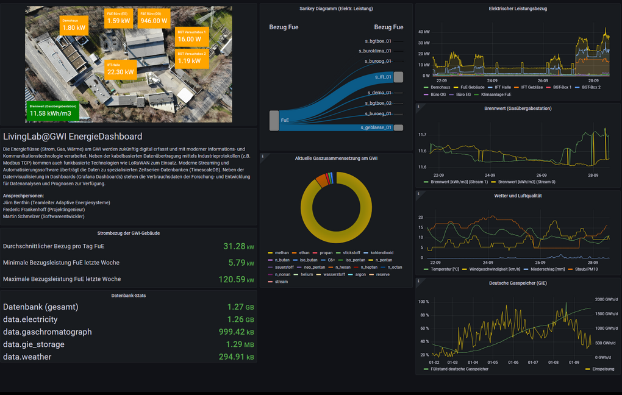Click info icon on Deutsche Gasspeicher panel
Viewport: 622px width, 395px height.
pos(418,282)
